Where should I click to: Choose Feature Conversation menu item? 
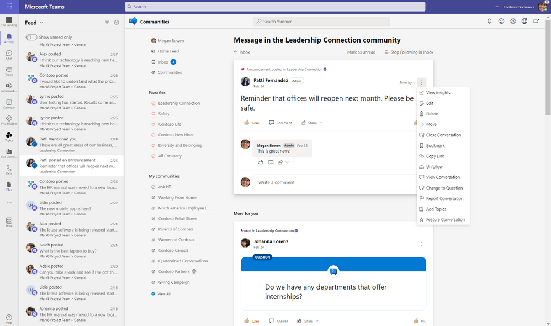pos(443,220)
